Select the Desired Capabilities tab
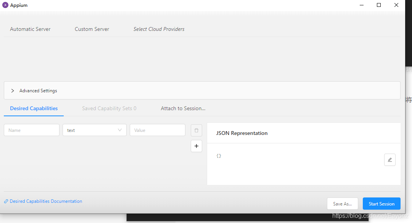This screenshot has height=223, width=412. click(34, 109)
